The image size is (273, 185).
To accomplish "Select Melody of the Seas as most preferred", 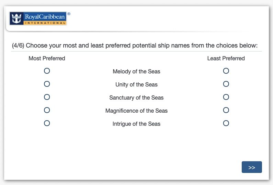I will [x=47, y=71].
